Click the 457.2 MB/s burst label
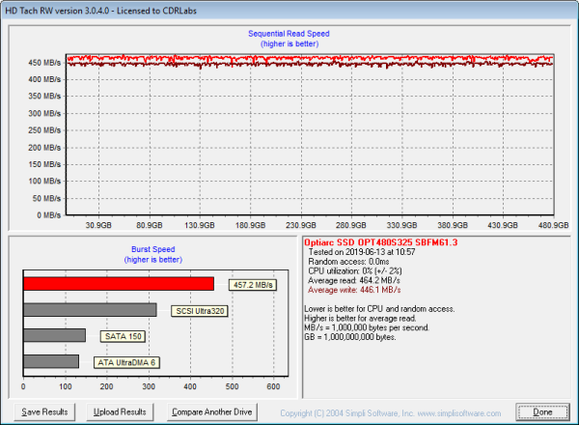 pos(253,285)
